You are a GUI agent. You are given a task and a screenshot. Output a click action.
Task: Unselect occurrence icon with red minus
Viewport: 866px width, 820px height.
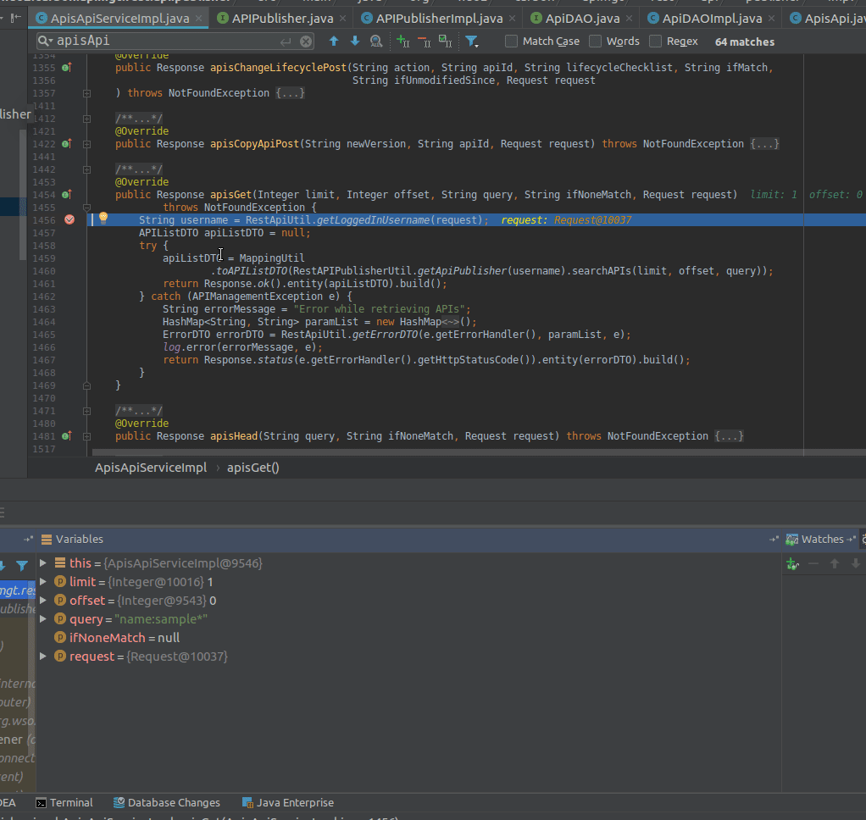click(x=425, y=41)
